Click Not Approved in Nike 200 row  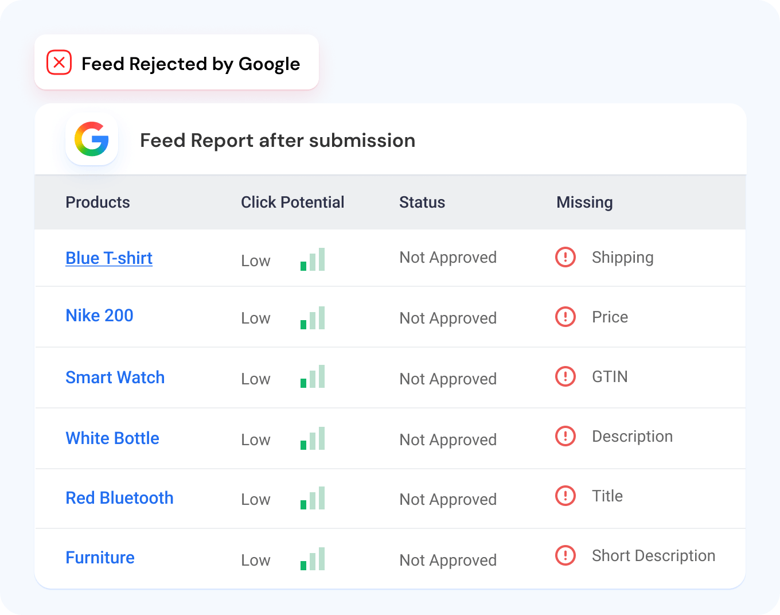(x=448, y=318)
